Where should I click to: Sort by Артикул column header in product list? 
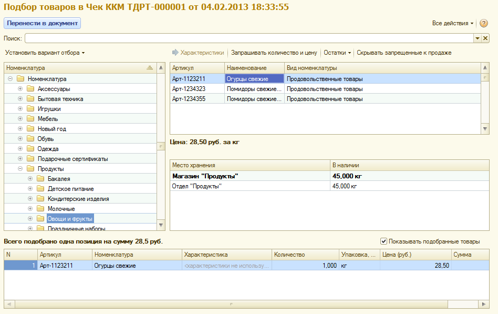pos(197,68)
